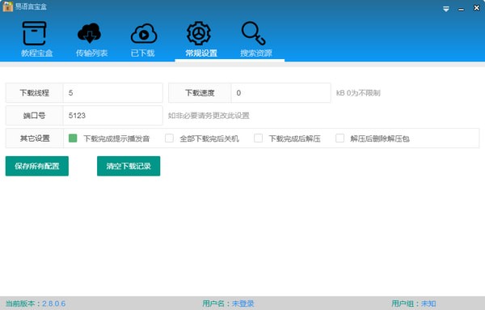Image resolution: width=485 pixels, height=310 pixels.
Task: Open the 搜索资源 magnifier icon
Action: (253, 33)
